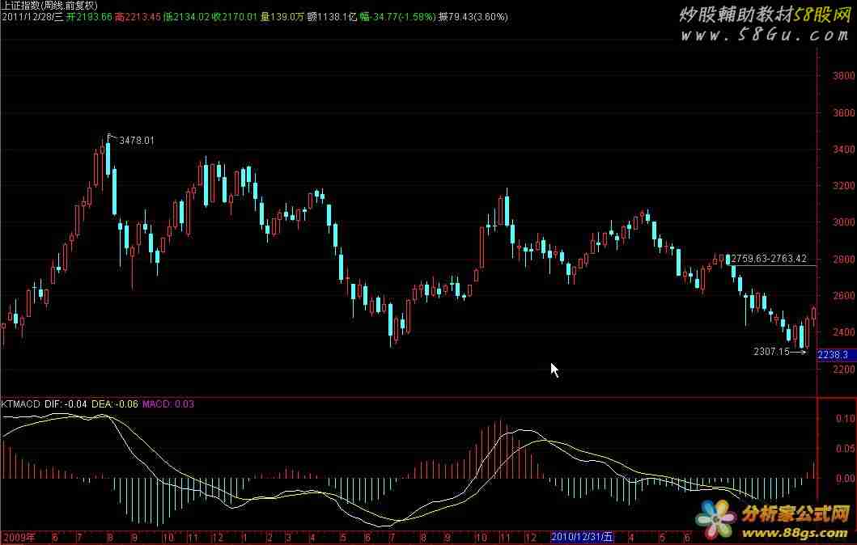Click the 3200 price axis label
Screen dimensions: 857x545
tap(844, 186)
